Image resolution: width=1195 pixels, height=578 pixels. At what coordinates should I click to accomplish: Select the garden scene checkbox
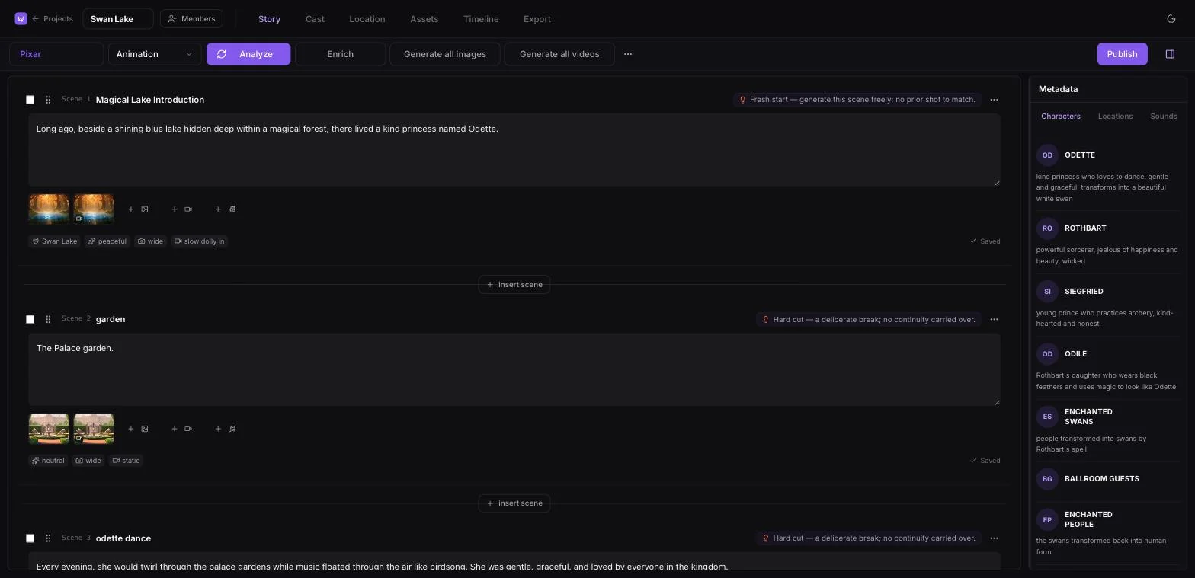click(30, 319)
